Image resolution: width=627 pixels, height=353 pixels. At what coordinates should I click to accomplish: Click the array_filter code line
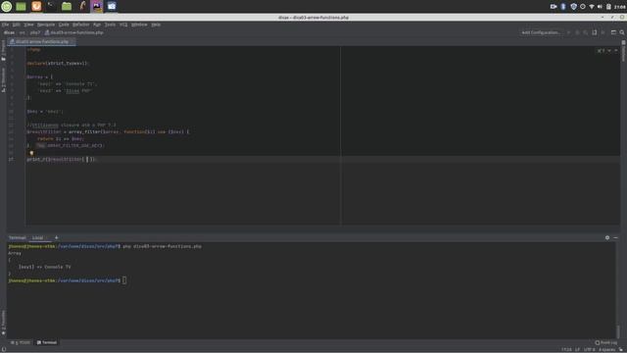pyautogui.click(x=108, y=131)
